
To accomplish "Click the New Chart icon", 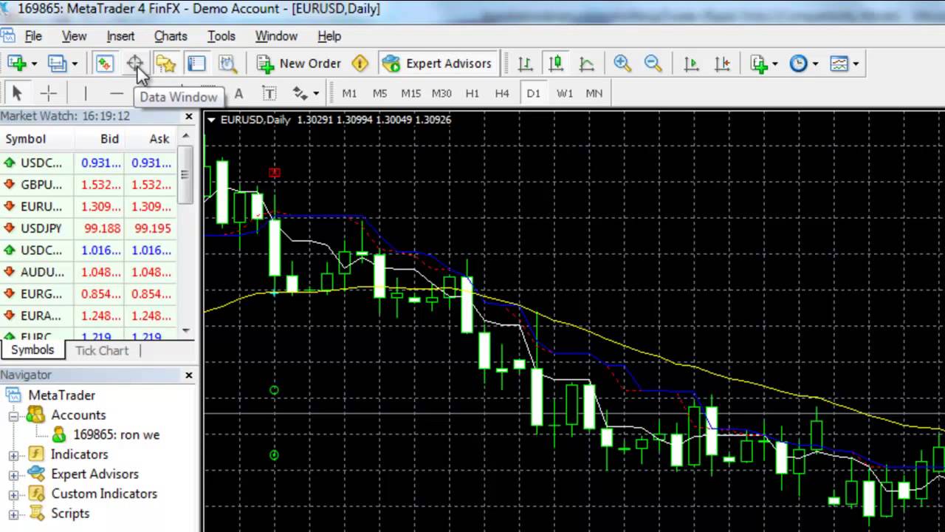I will [x=16, y=64].
